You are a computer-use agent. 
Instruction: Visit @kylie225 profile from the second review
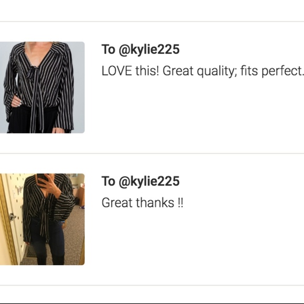[149, 181]
